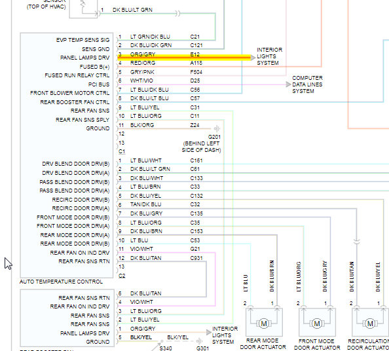Select the AUTO TEMPERATURE CONTROL label
389x351 pixels.
[x=61, y=282]
